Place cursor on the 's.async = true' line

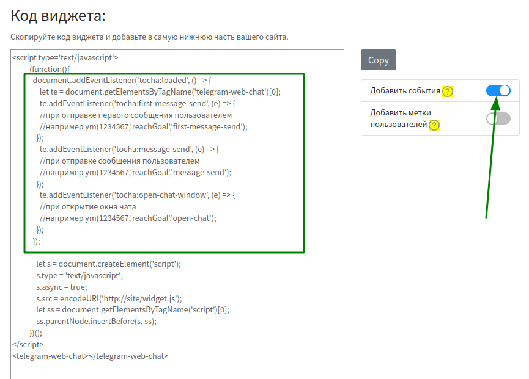tap(61, 287)
